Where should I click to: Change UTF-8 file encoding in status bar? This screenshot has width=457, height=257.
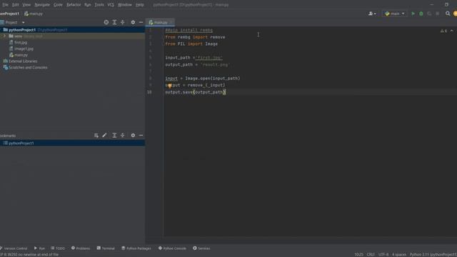(383, 254)
